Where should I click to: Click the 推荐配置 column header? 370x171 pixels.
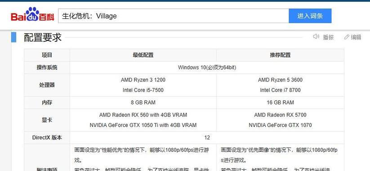[x=280, y=55]
